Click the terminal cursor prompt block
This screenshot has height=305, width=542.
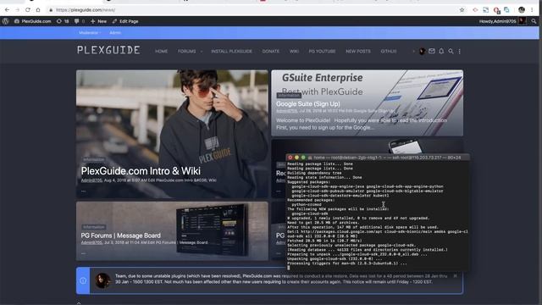tap(289, 268)
